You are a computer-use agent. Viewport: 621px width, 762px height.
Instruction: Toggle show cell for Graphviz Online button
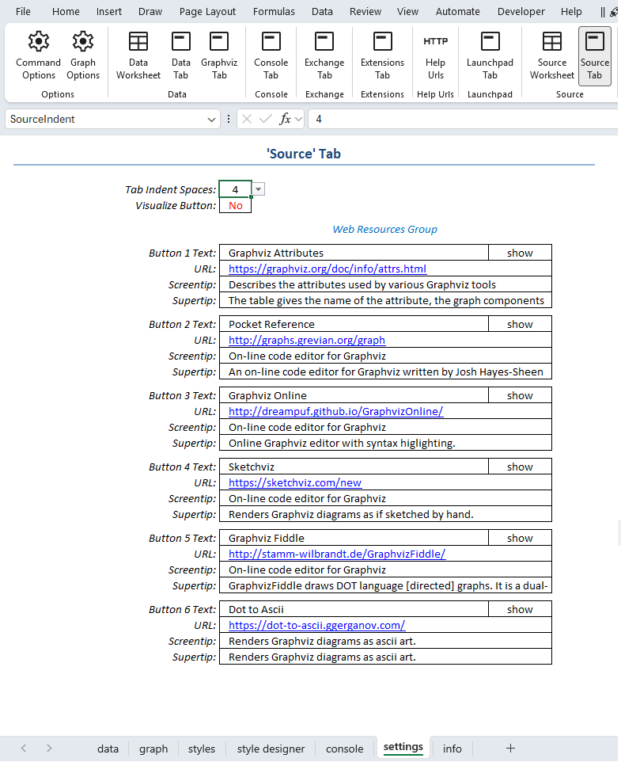[520, 395]
